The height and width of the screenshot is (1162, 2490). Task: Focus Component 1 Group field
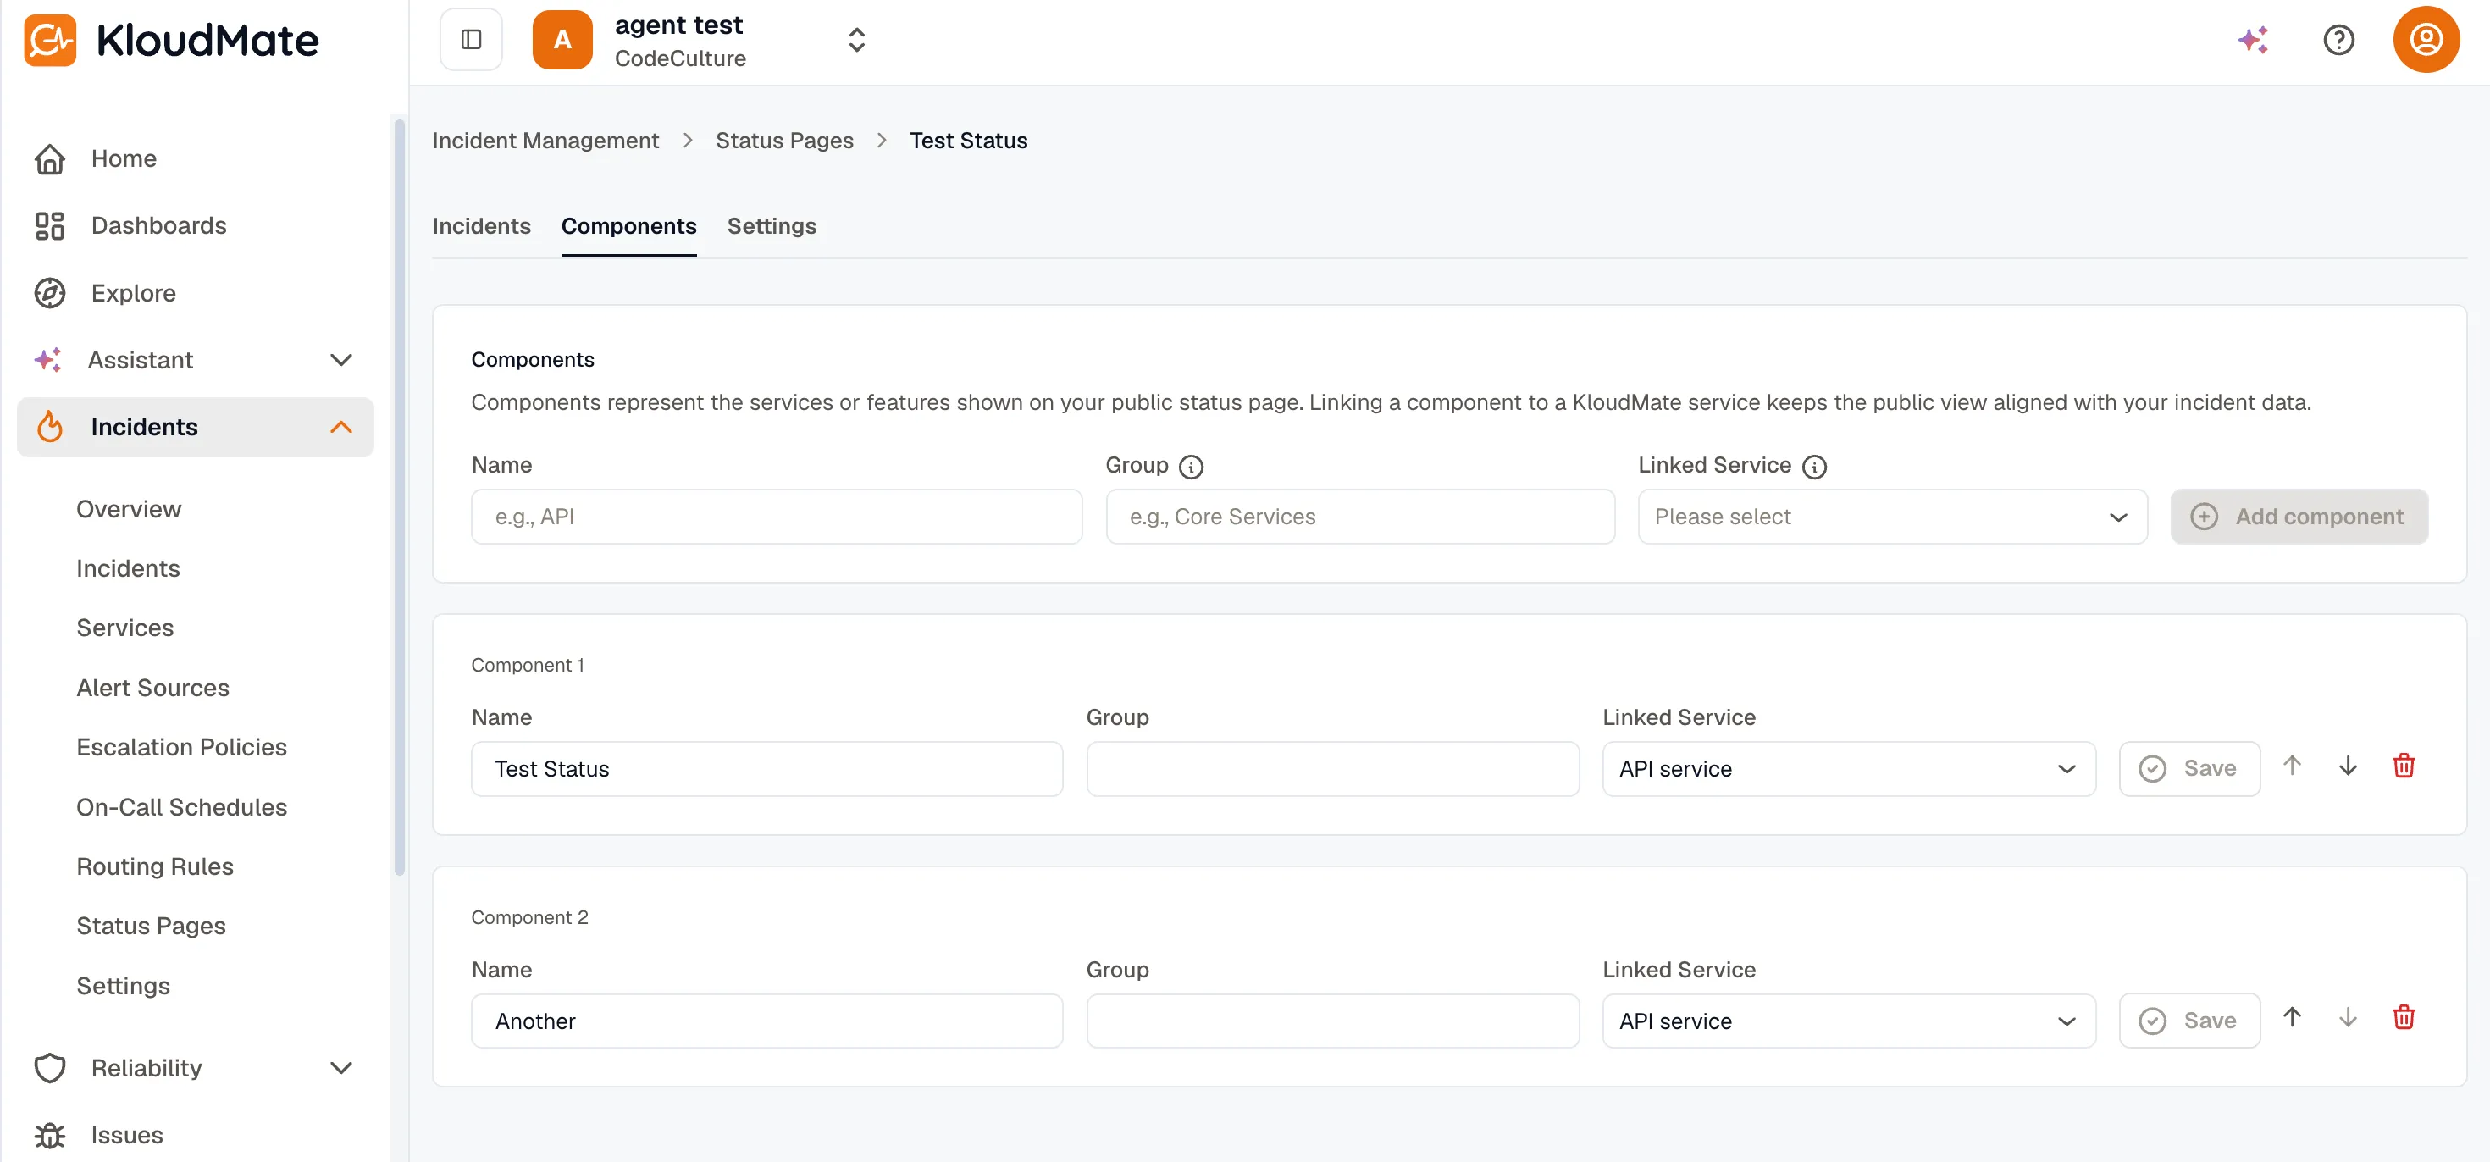[x=1332, y=768]
